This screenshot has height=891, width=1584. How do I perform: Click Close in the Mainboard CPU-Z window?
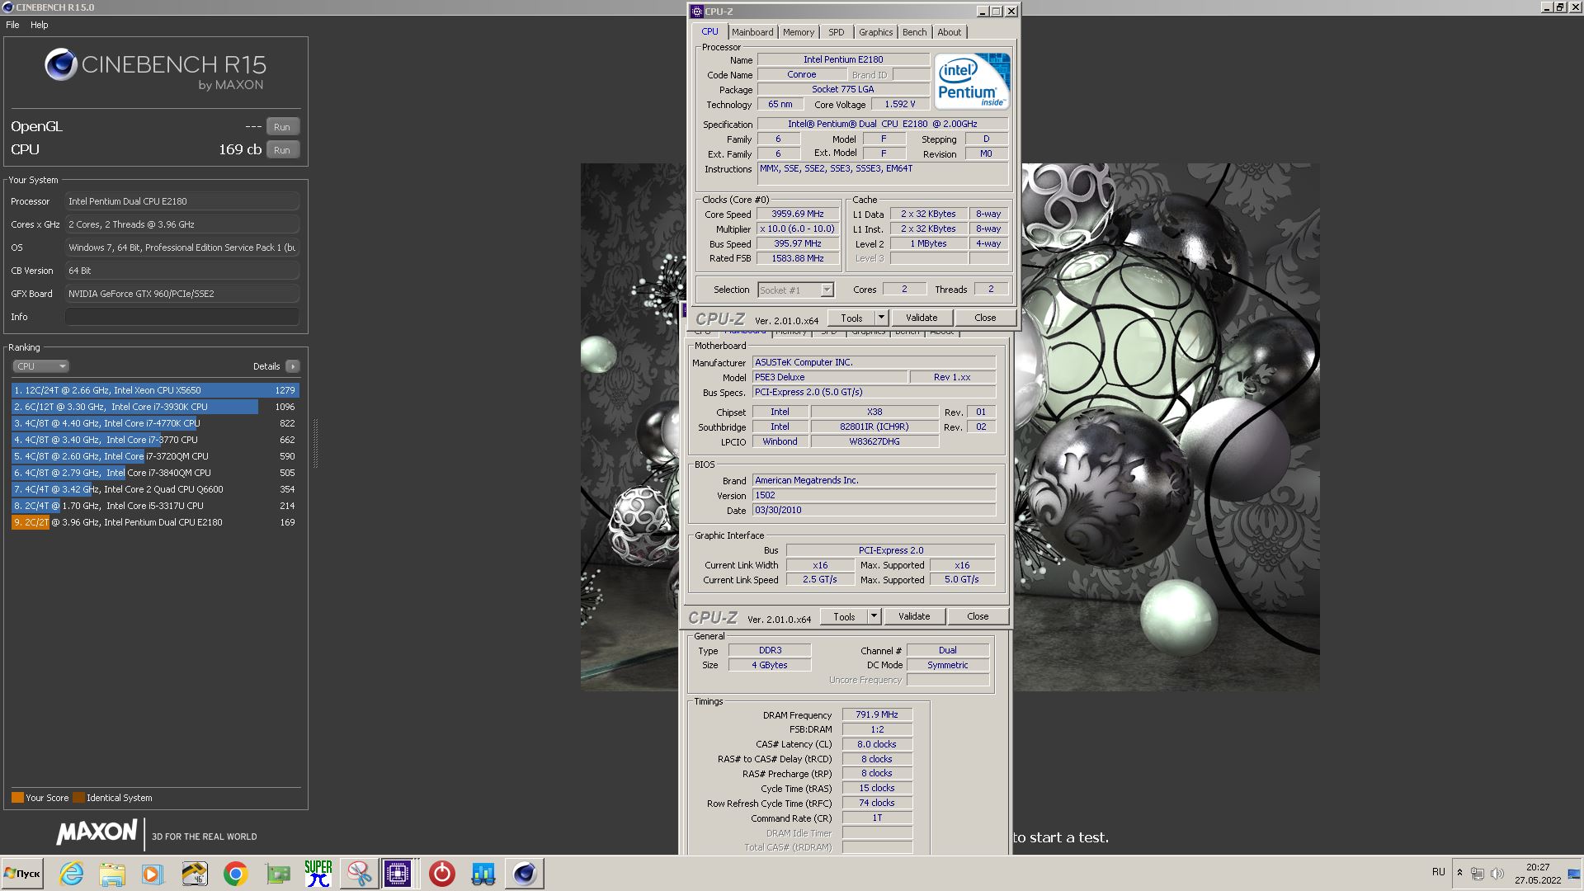point(978,616)
